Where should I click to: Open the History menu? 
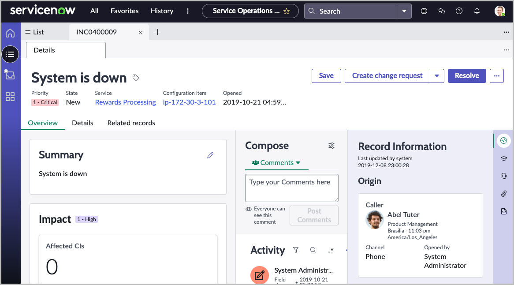tap(162, 11)
